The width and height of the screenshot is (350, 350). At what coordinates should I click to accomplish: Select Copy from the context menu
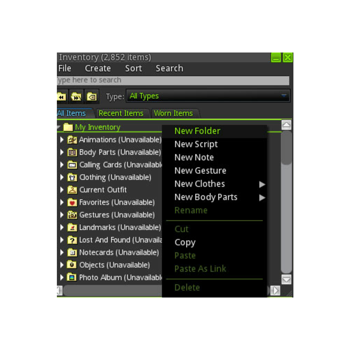point(185,242)
